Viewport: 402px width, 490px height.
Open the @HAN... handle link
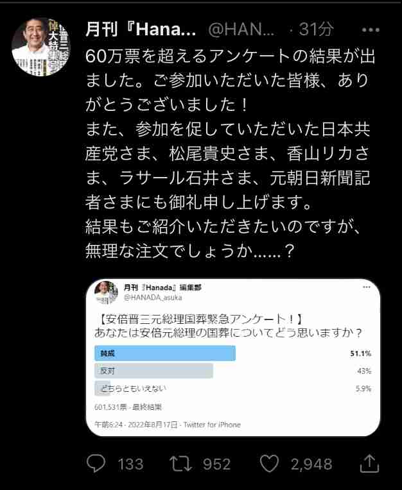(241, 30)
